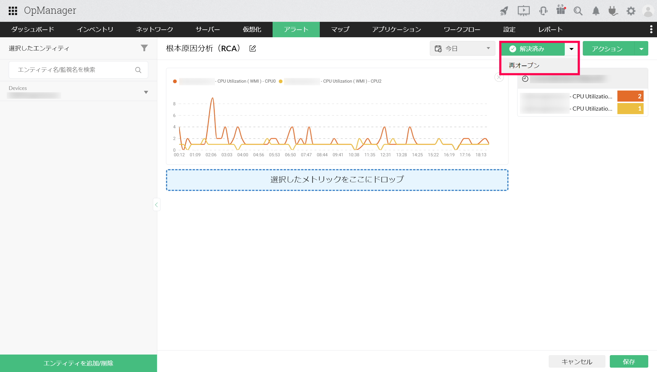
Task: Collapse the left entity panel
Action: point(156,205)
